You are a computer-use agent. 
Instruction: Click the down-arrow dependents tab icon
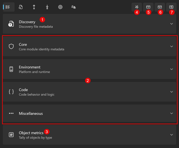click(47, 7)
